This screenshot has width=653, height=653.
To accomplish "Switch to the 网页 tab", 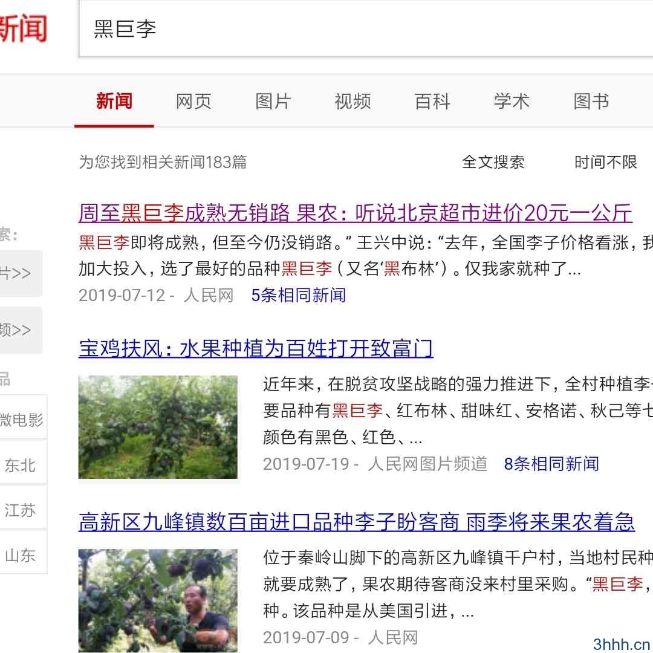I will (193, 101).
